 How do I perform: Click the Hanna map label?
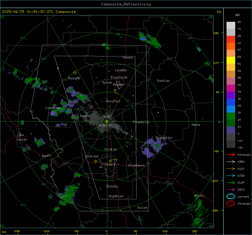click(x=196, y=125)
